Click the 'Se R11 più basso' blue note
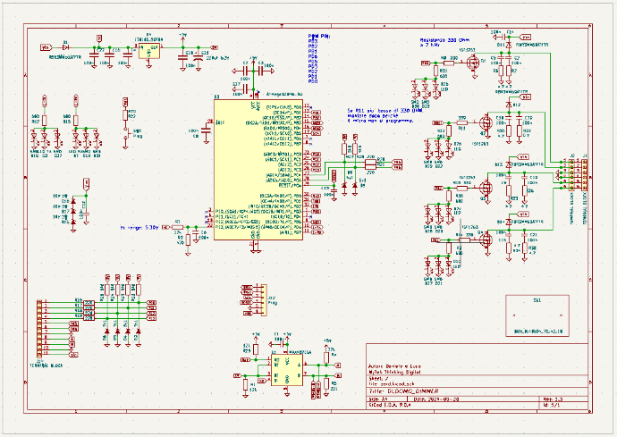 pyautogui.click(x=385, y=115)
